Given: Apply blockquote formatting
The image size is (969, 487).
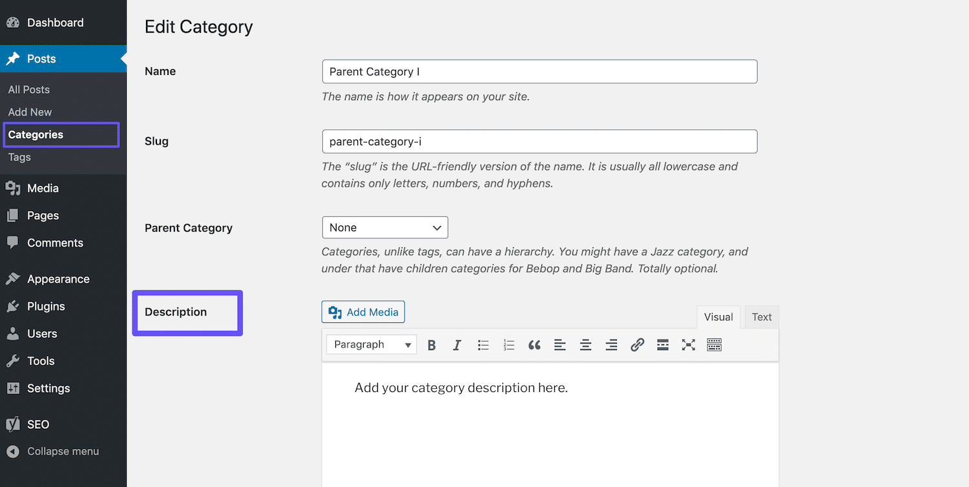Looking at the screenshot, I should (x=534, y=345).
